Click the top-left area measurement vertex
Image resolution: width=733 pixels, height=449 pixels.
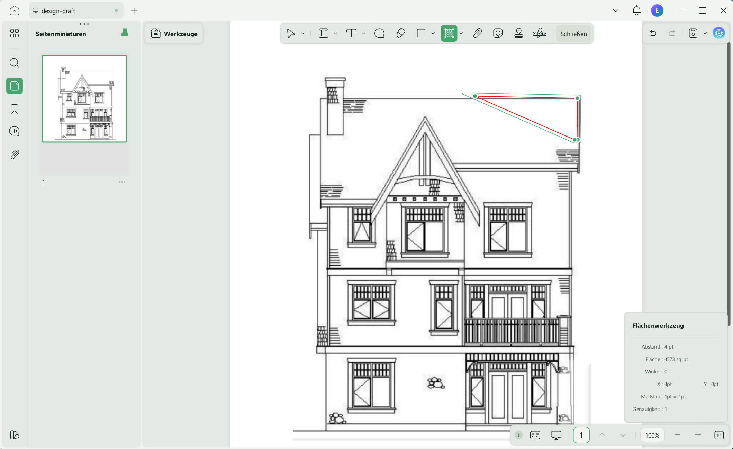(475, 96)
